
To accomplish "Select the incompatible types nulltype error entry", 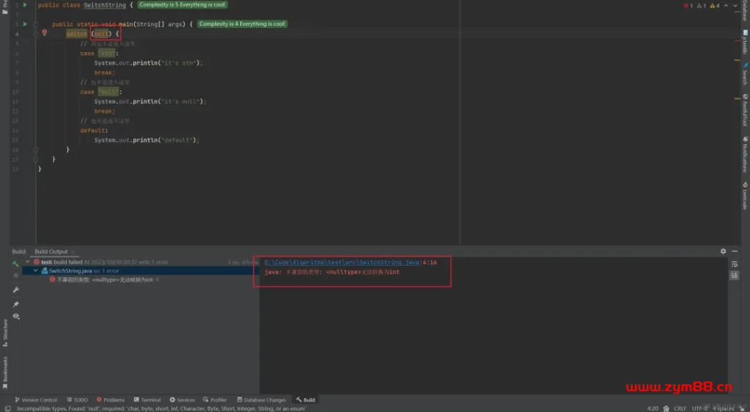I will (105, 280).
